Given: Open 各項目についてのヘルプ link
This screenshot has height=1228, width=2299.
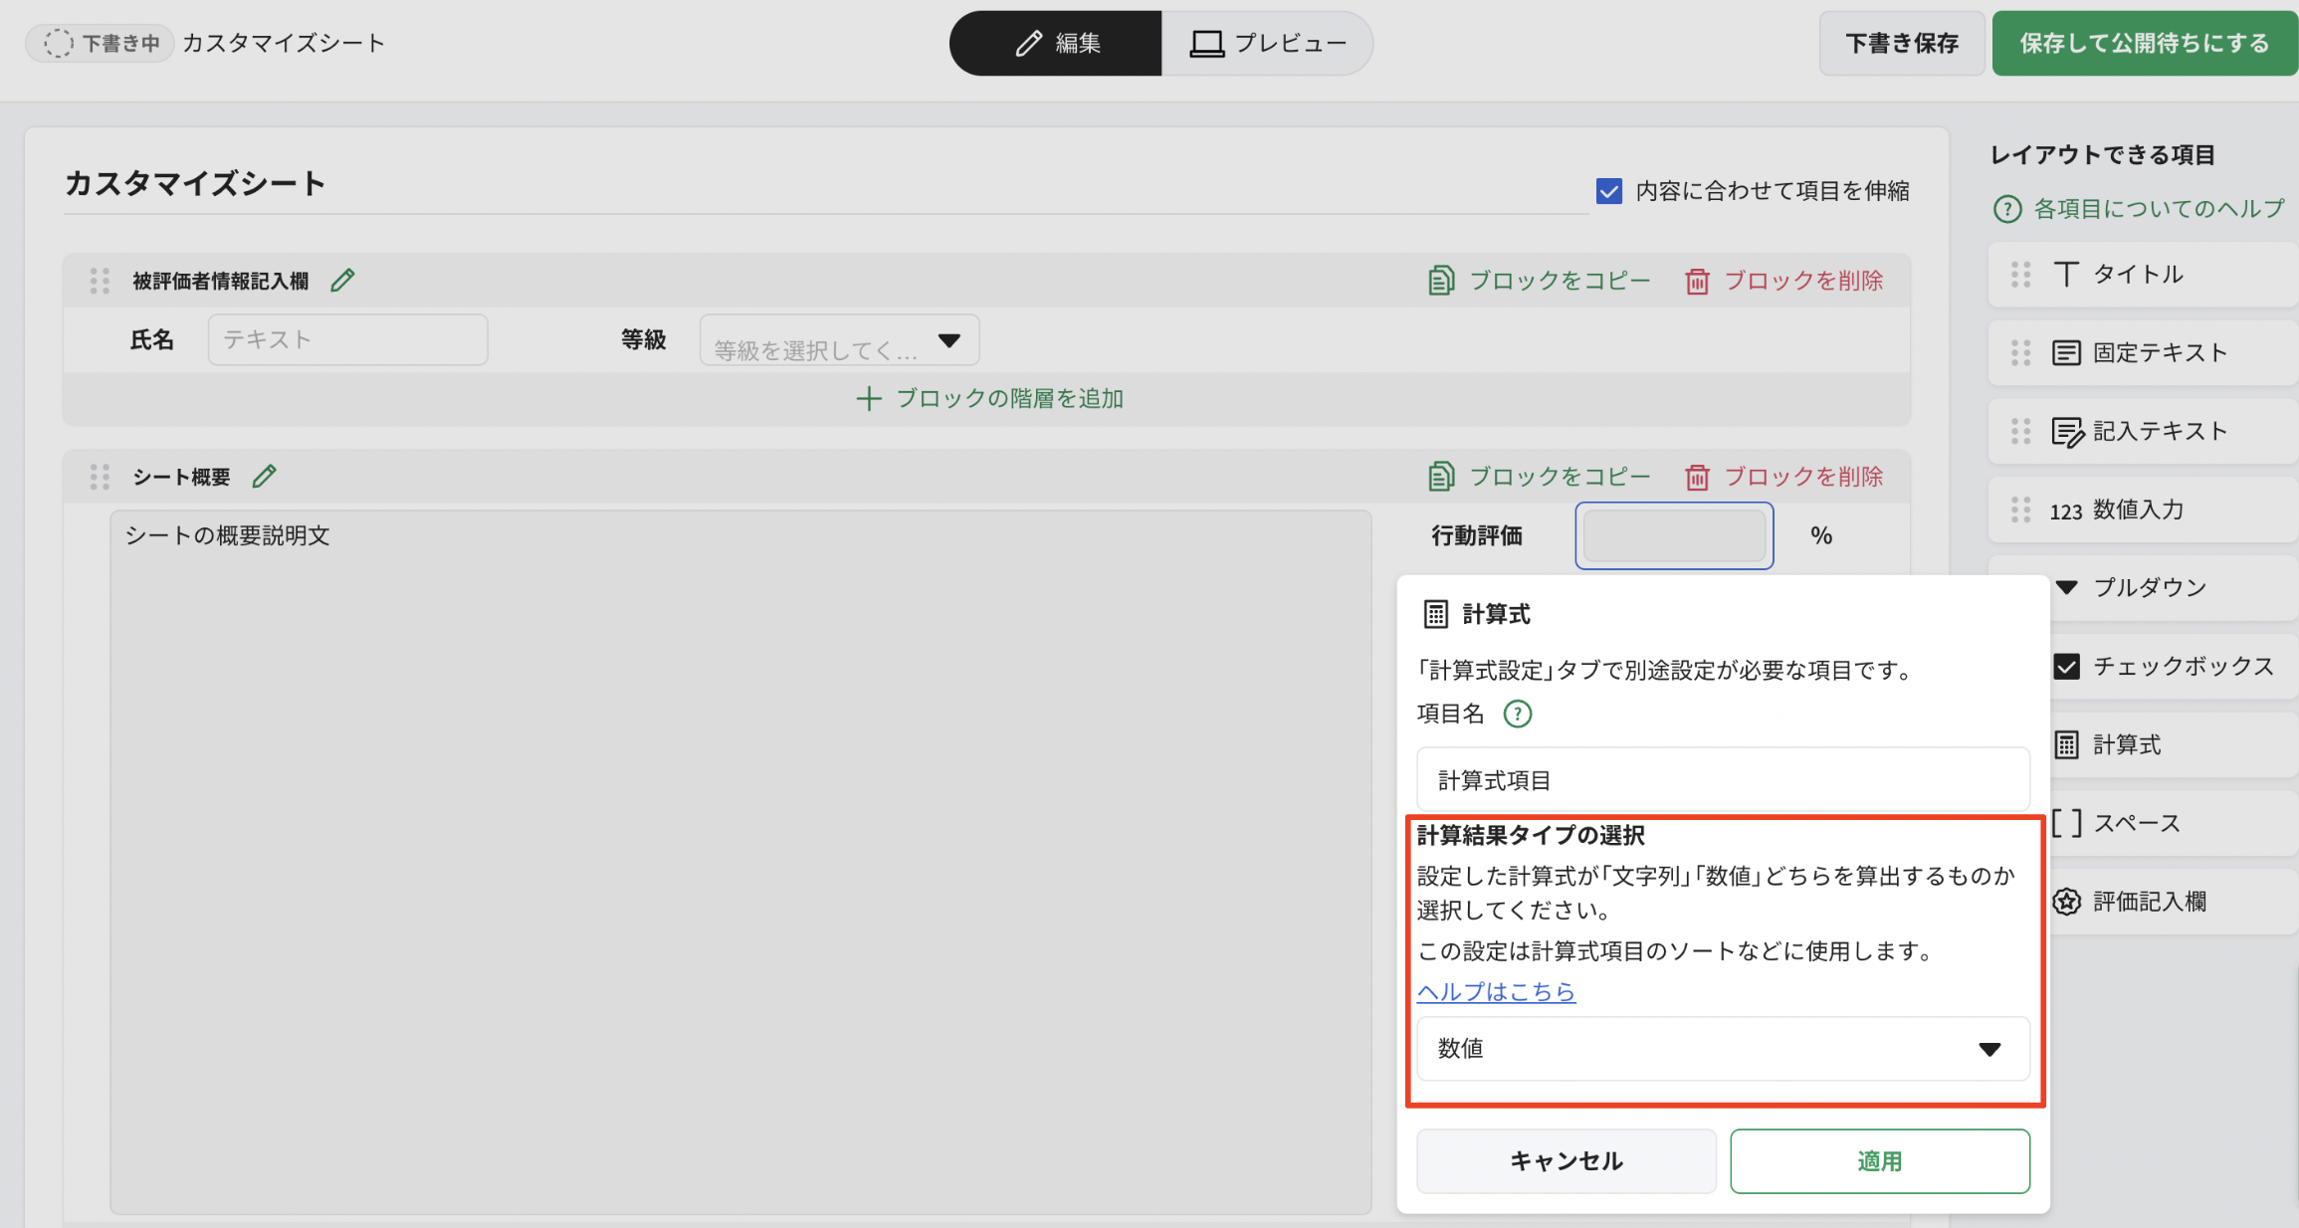Looking at the screenshot, I should [2140, 209].
